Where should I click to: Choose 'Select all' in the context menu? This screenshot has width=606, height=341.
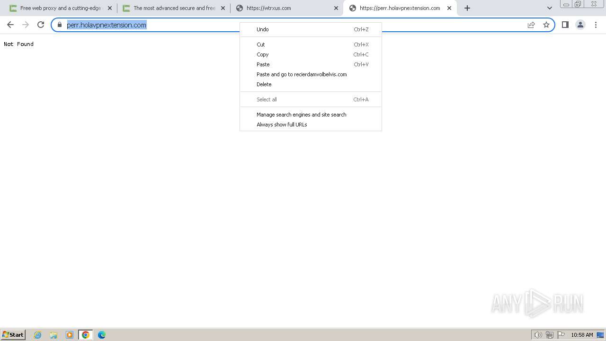(x=311, y=99)
